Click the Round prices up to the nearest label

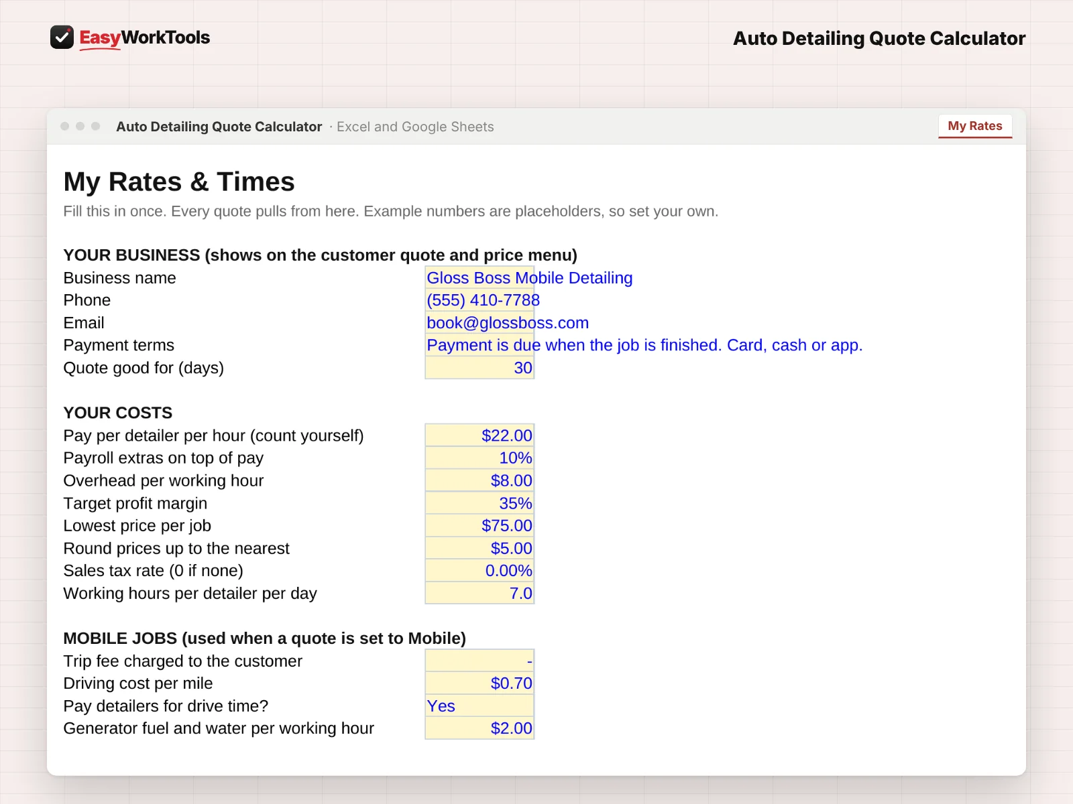click(x=176, y=548)
